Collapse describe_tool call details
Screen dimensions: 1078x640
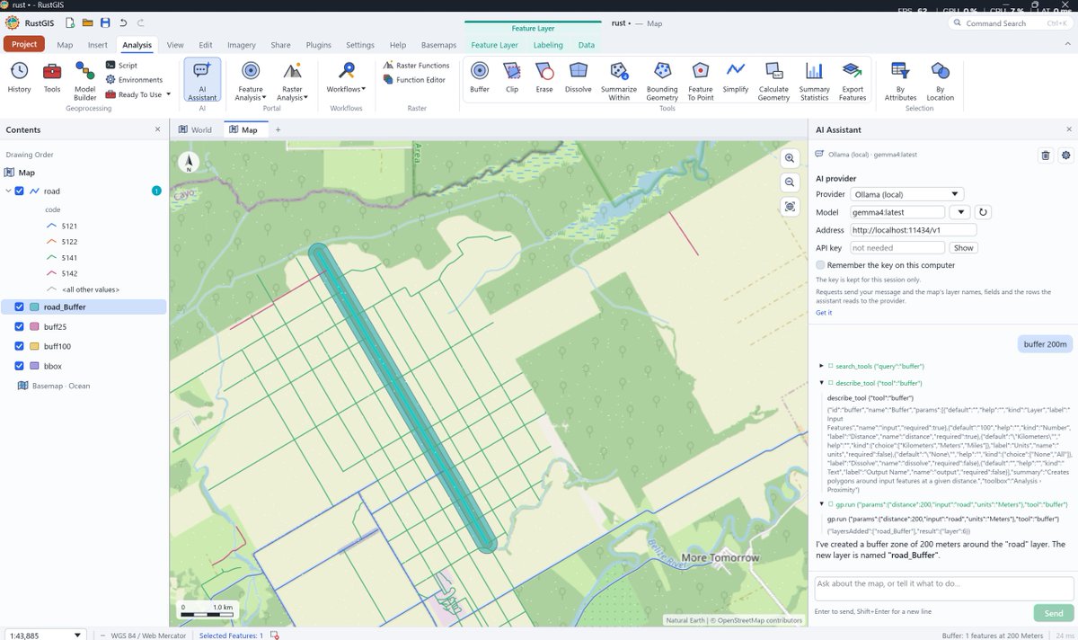(x=821, y=382)
